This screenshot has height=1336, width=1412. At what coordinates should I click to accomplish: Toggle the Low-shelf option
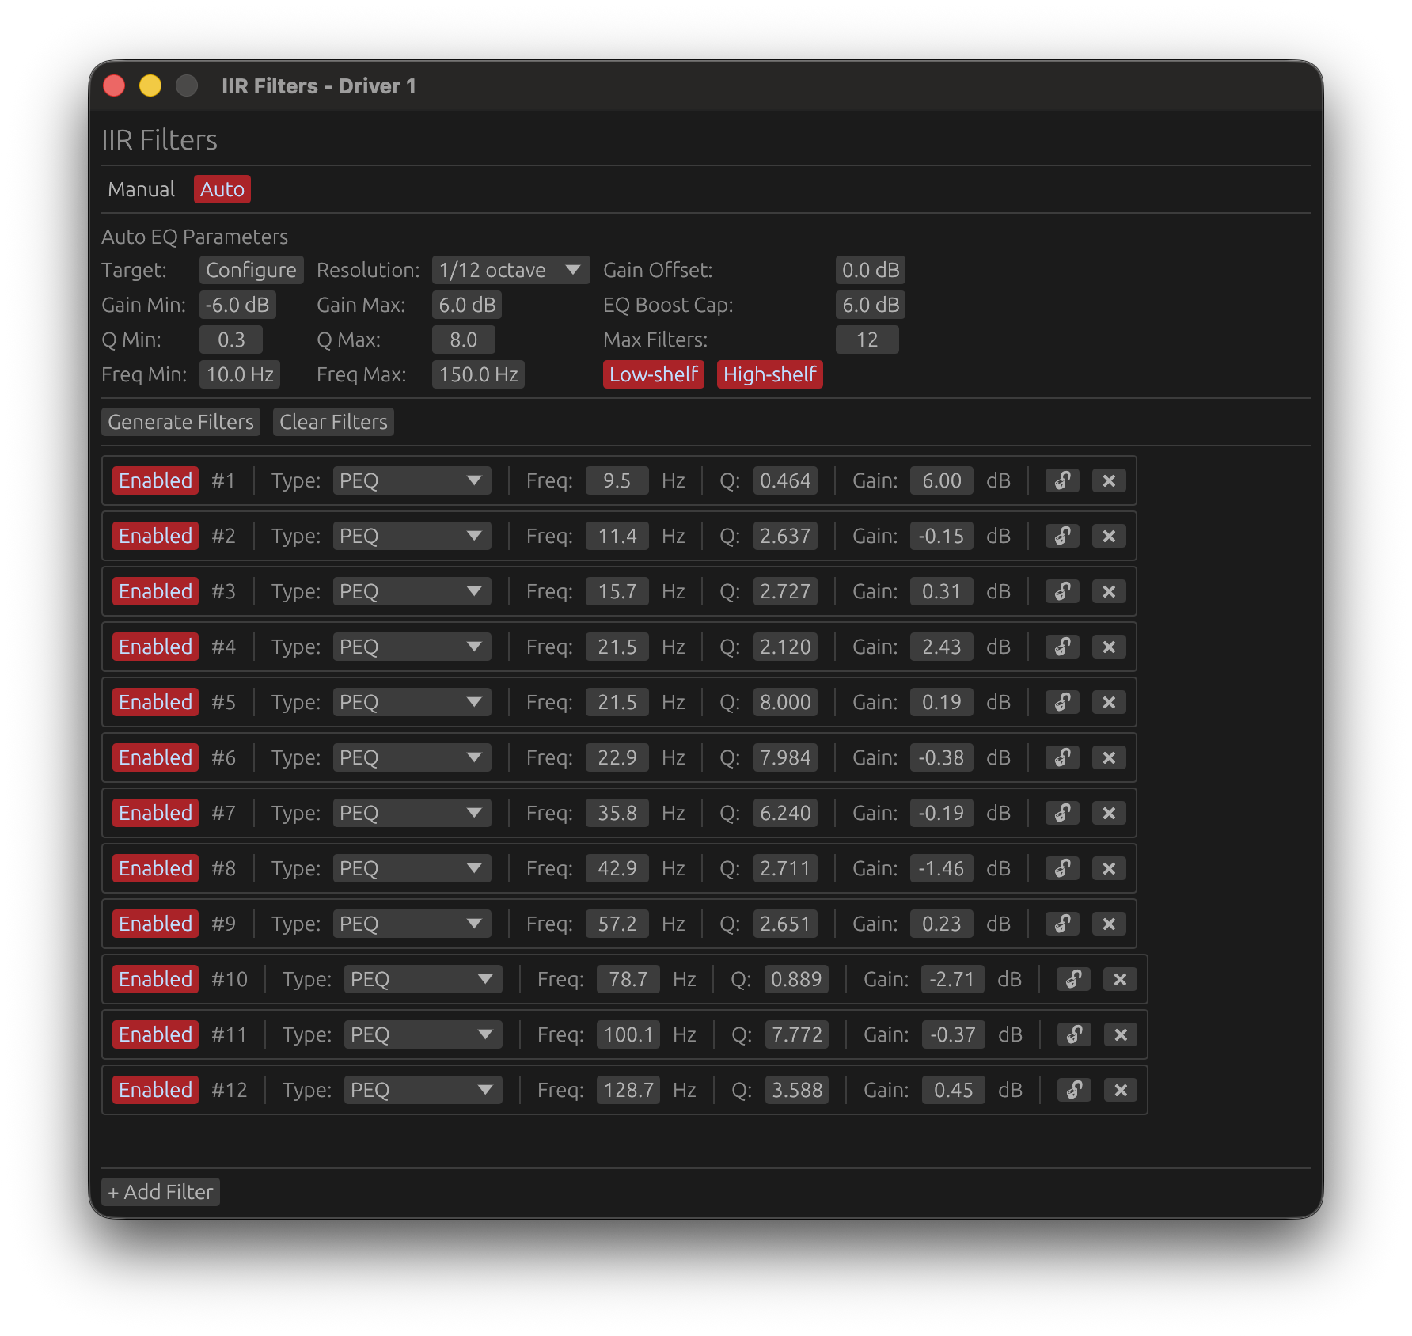(653, 374)
